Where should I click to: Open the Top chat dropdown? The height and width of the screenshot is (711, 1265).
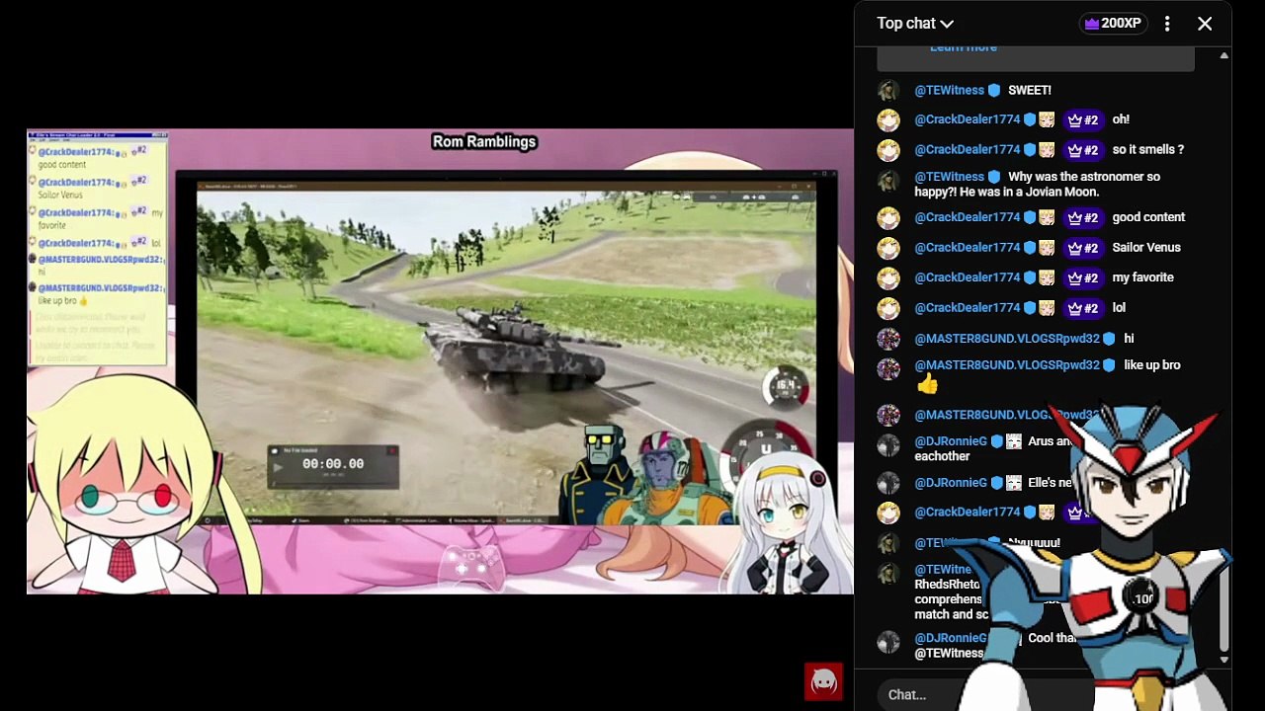click(x=914, y=24)
